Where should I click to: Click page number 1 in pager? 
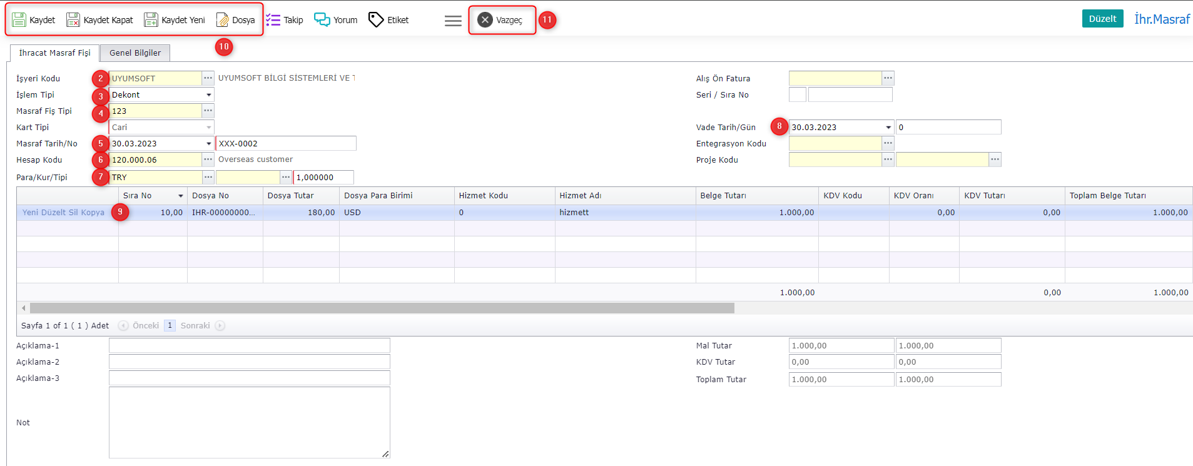tap(170, 326)
